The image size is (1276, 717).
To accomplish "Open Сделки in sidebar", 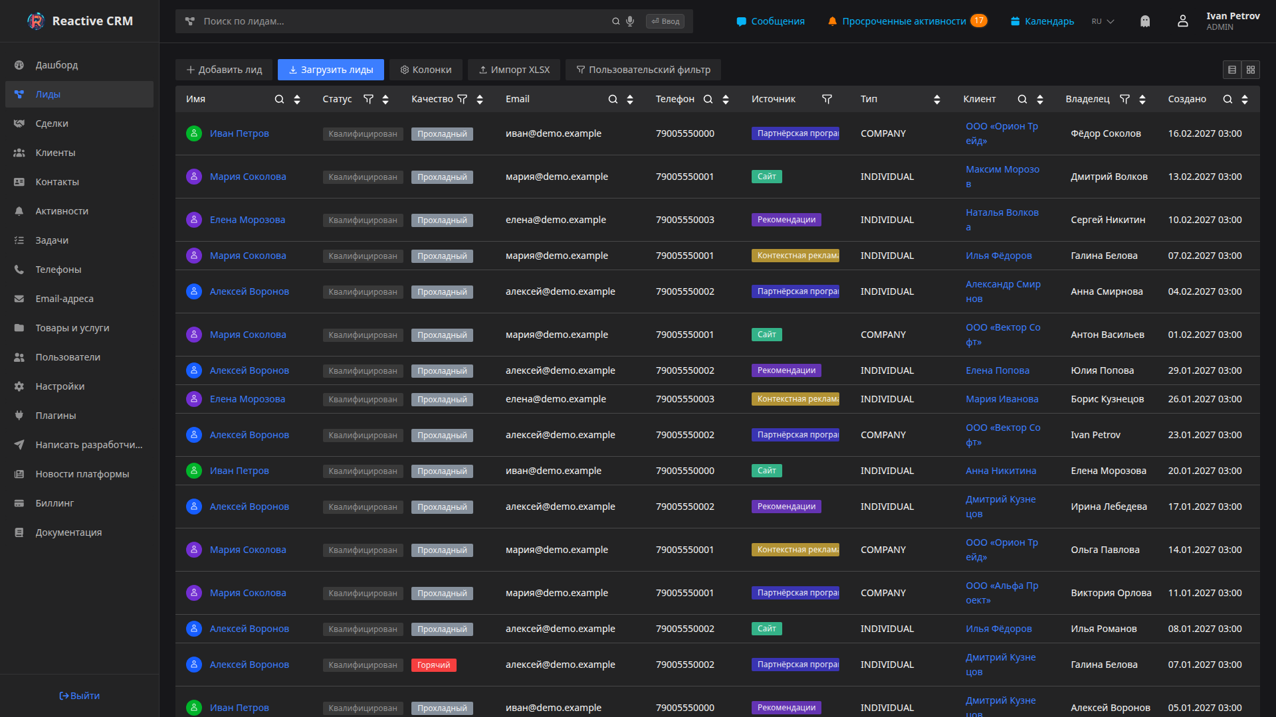I will tap(79, 123).
